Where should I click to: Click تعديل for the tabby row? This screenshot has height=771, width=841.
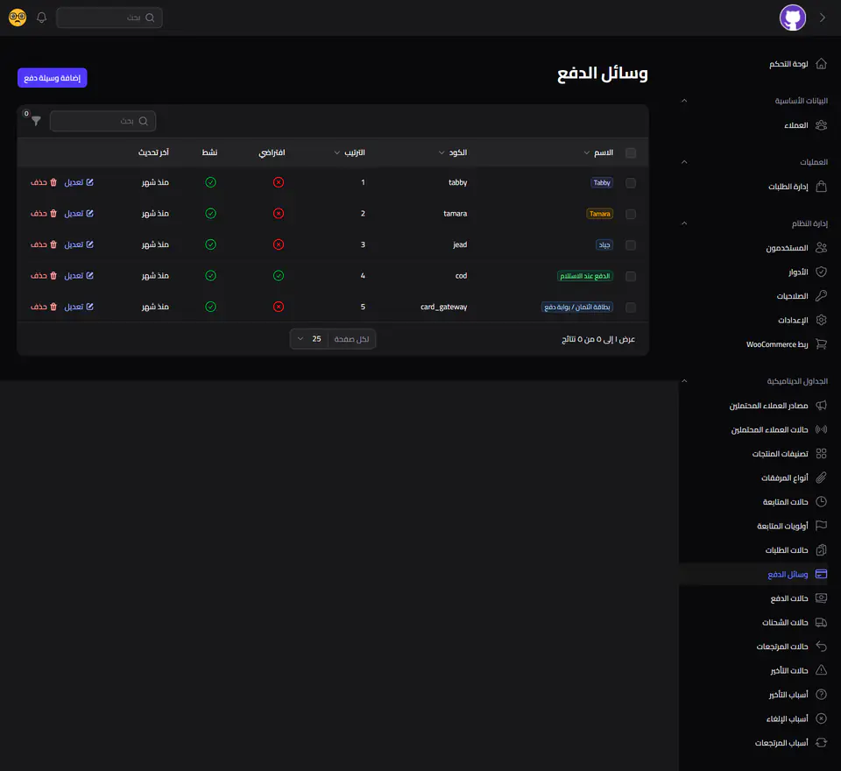click(79, 182)
